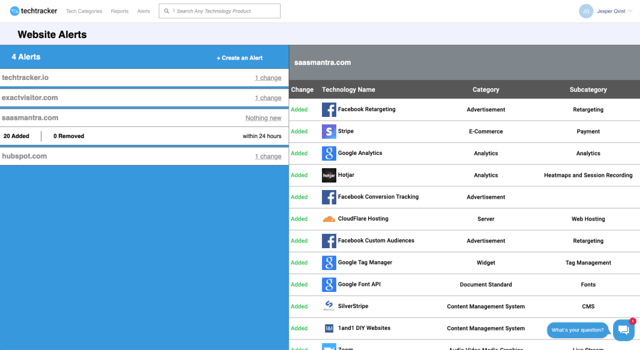The width and height of the screenshot is (640, 350).
Task: Open 1 change link for techtracker.io
Action: pos(268,78)
